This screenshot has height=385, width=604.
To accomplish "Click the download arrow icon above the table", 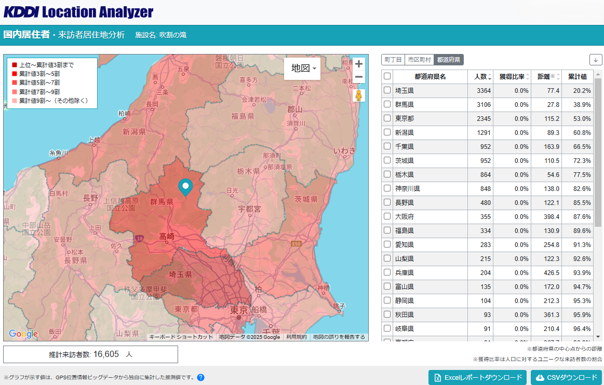I will (595, 60).
